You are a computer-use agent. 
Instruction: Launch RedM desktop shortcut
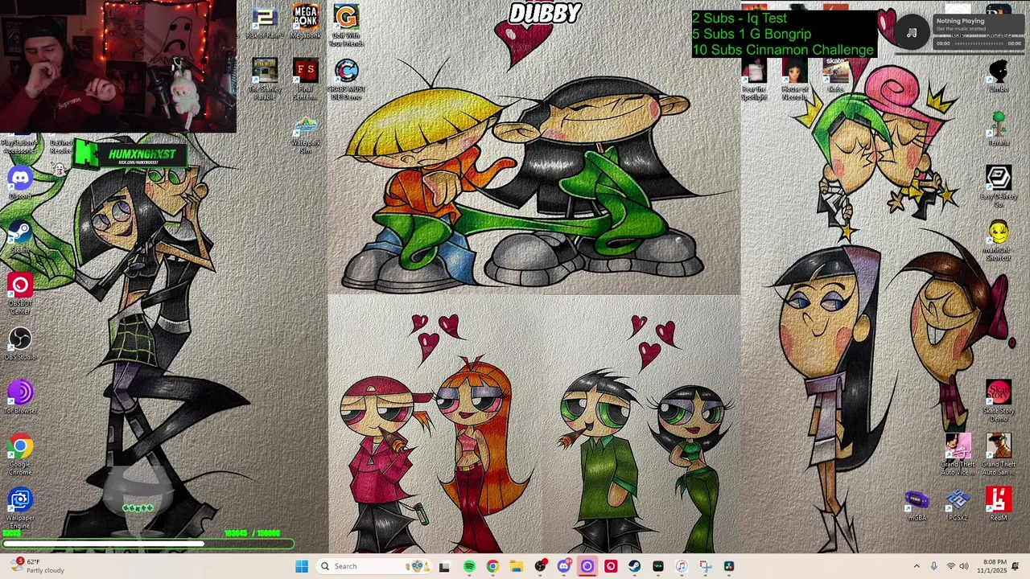(999, 505)
